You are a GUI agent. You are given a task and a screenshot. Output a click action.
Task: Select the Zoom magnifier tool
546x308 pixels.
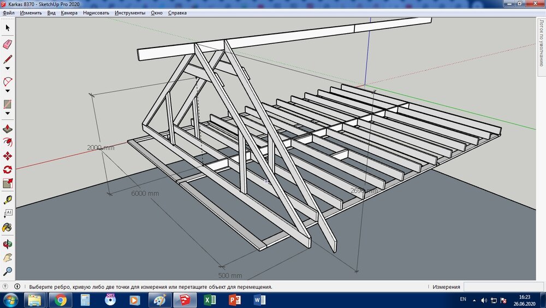(8, 271)
